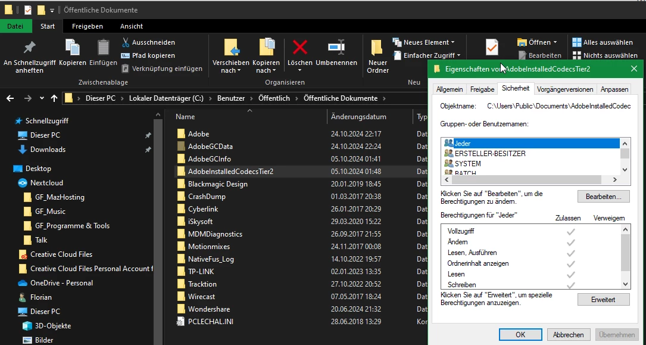Switch to the Anpassen tab
Image resolution: width=646 pixels, height=345 pixels.
click(614, 89)
